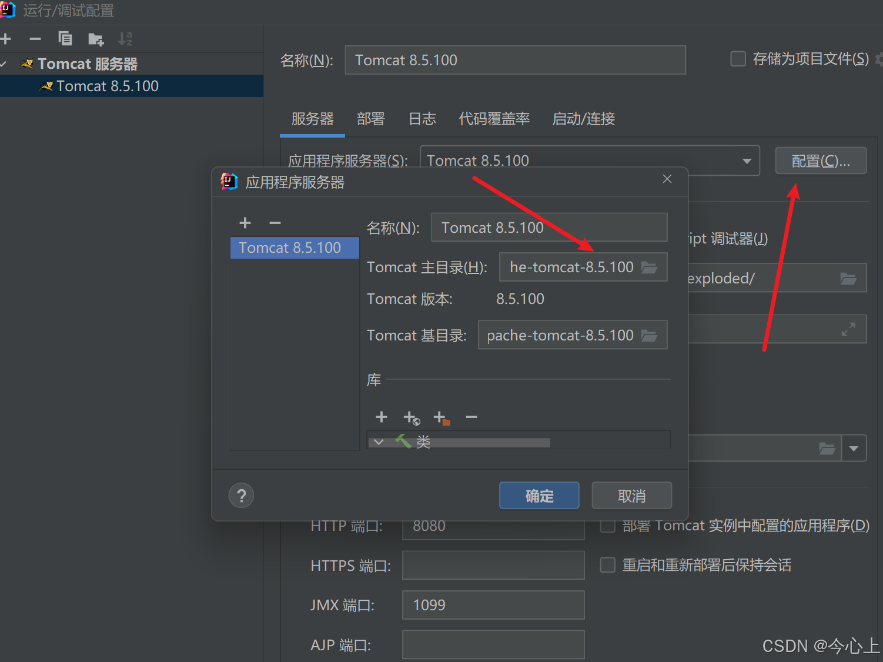Create new folder for configurations

click(95, 39)
